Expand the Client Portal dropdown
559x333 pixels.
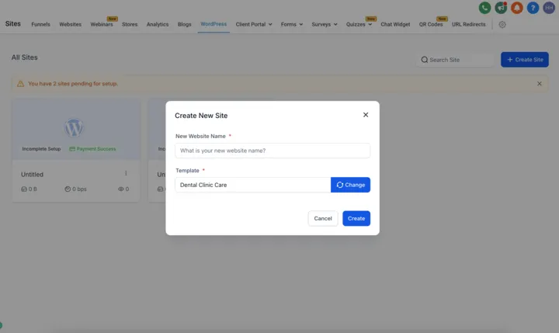[253, 24]
